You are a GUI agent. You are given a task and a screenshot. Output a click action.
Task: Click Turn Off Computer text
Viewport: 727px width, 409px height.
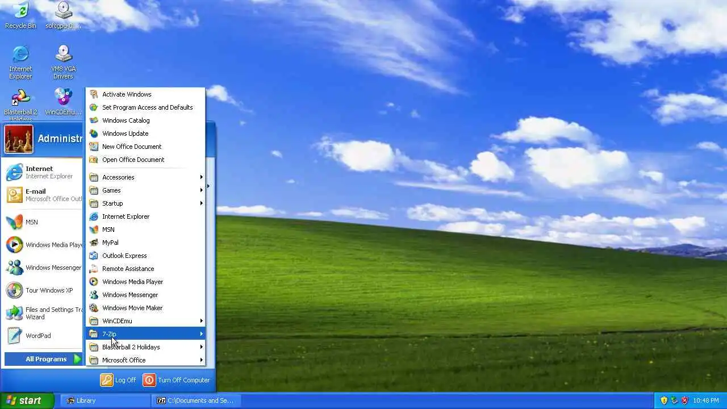tap(184, 380)
